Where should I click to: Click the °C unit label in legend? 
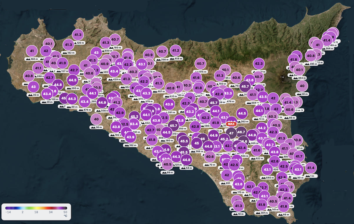(x=65, y=216)
